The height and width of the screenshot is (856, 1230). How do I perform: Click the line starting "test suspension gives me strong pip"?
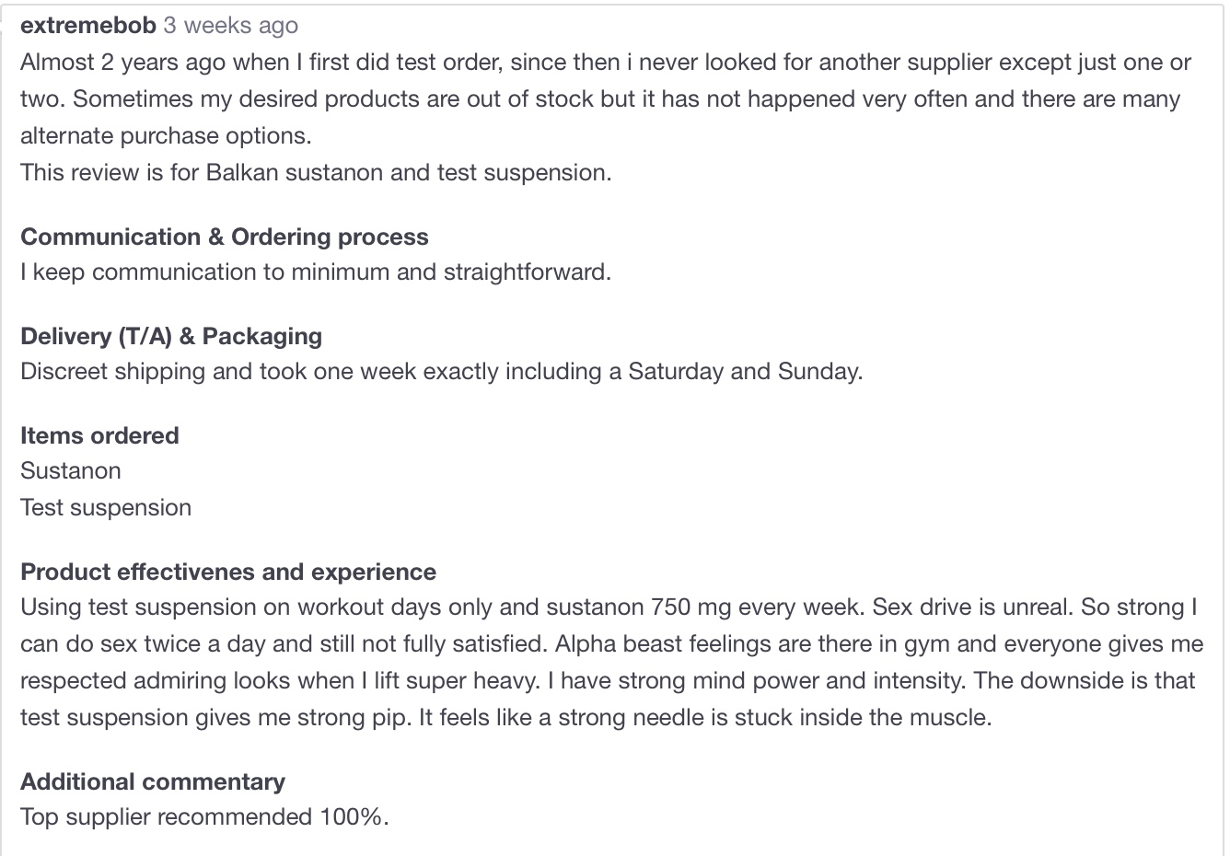coord(506,717)
